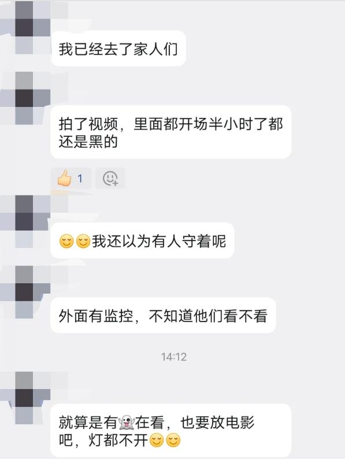The height and width of the screenshot is (459, 345).
Task: Click the reaction count number 1
Action: point(80,178)
